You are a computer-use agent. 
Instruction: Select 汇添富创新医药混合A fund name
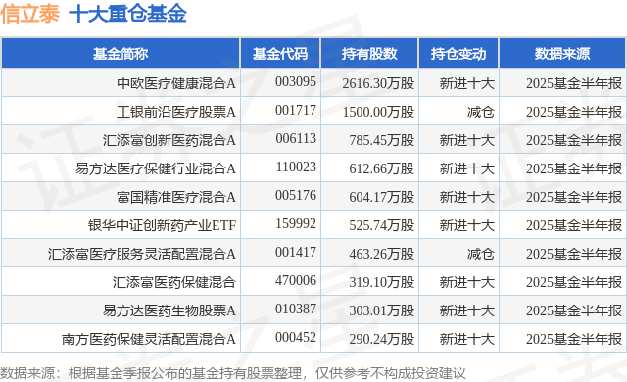point(169,140)
